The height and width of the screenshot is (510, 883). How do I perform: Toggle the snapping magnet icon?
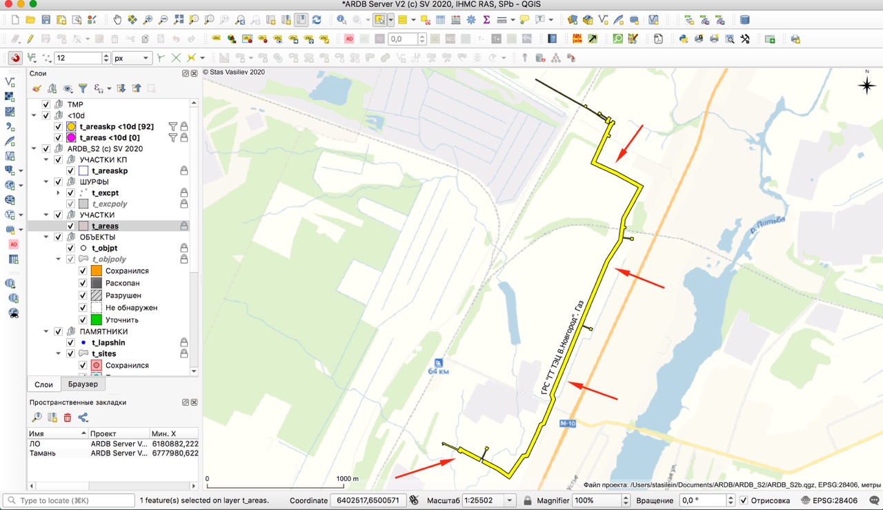[14, 58]
